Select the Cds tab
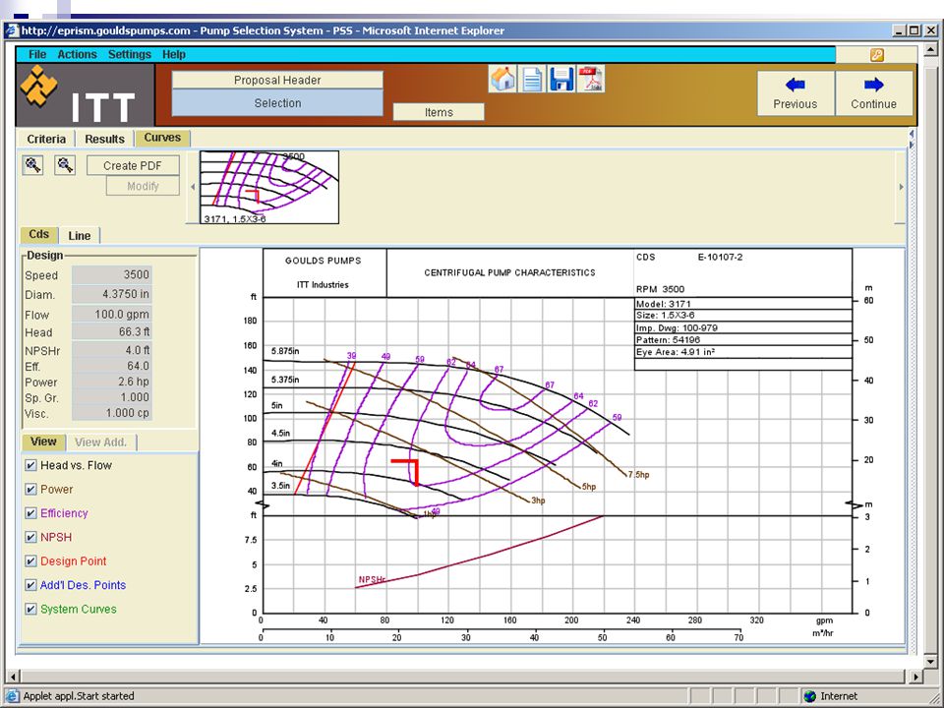 click(39, 235)
